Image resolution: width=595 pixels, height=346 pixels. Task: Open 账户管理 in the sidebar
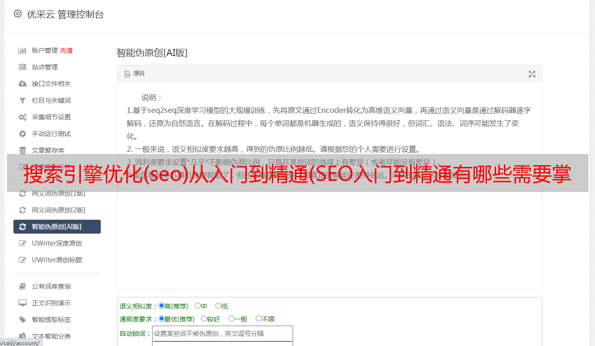[45, 50]
